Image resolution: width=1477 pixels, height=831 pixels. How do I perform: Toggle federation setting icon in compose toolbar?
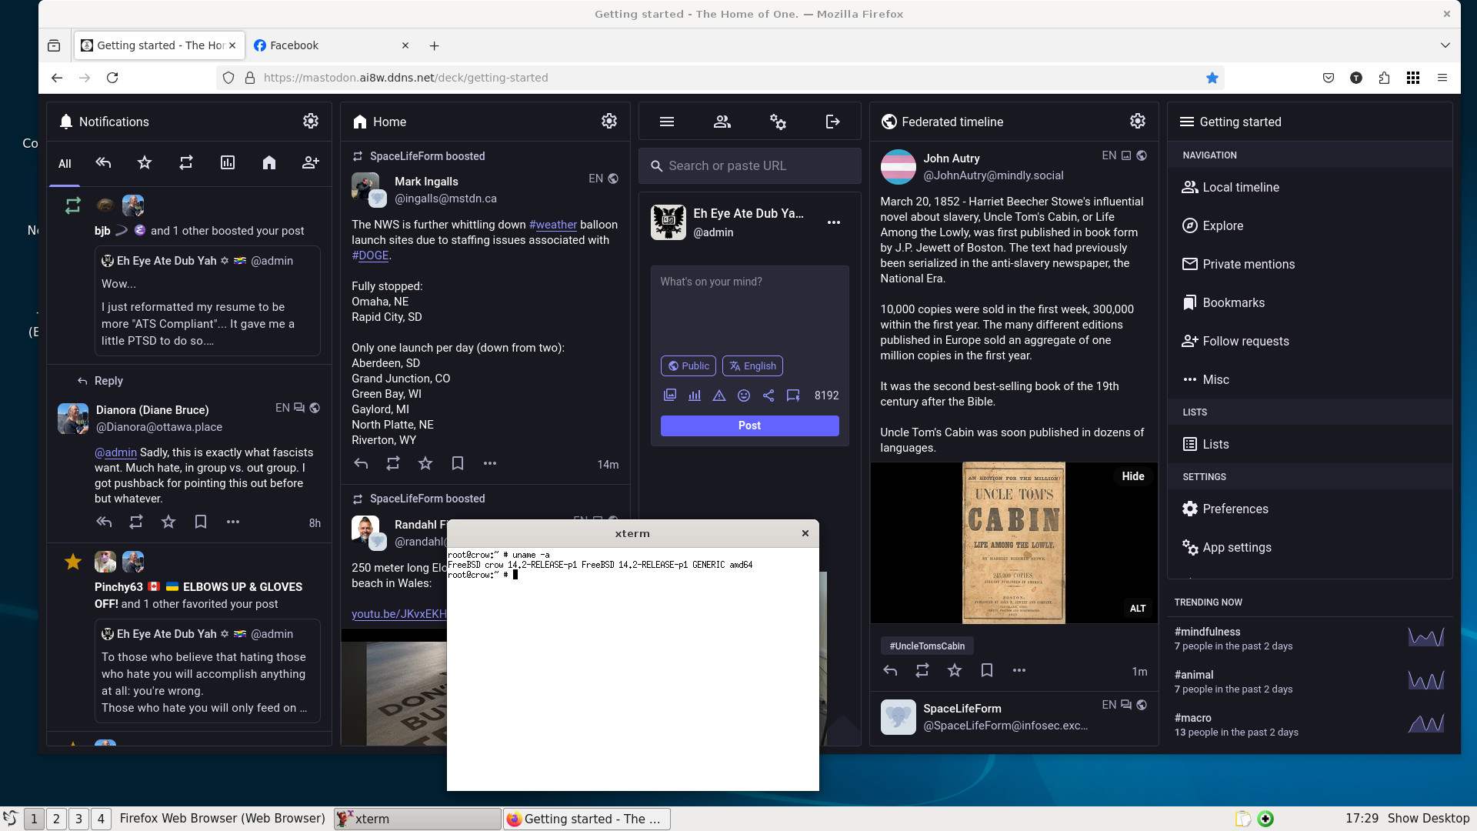(769, 395)
